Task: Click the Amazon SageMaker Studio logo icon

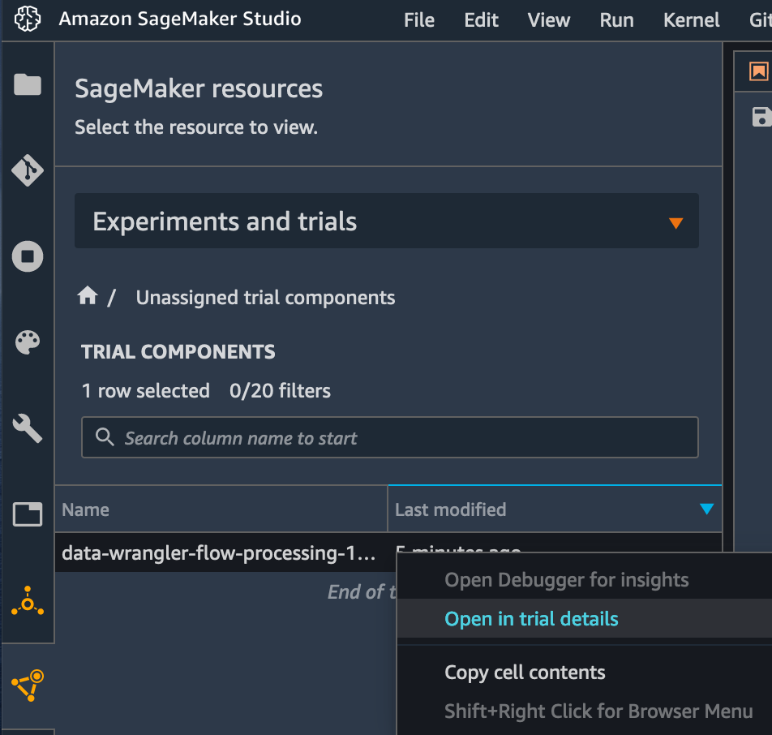Action: (x=27, y=19)
